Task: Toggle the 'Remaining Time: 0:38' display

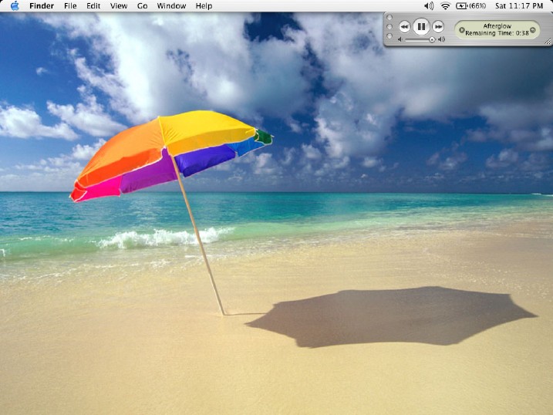Action: pos(497,33)
